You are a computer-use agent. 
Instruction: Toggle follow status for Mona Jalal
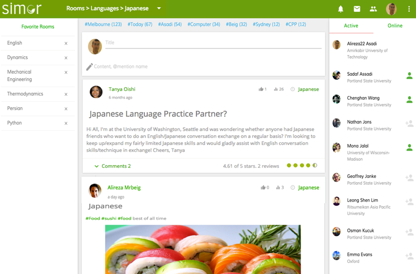[x=409, y=147]
